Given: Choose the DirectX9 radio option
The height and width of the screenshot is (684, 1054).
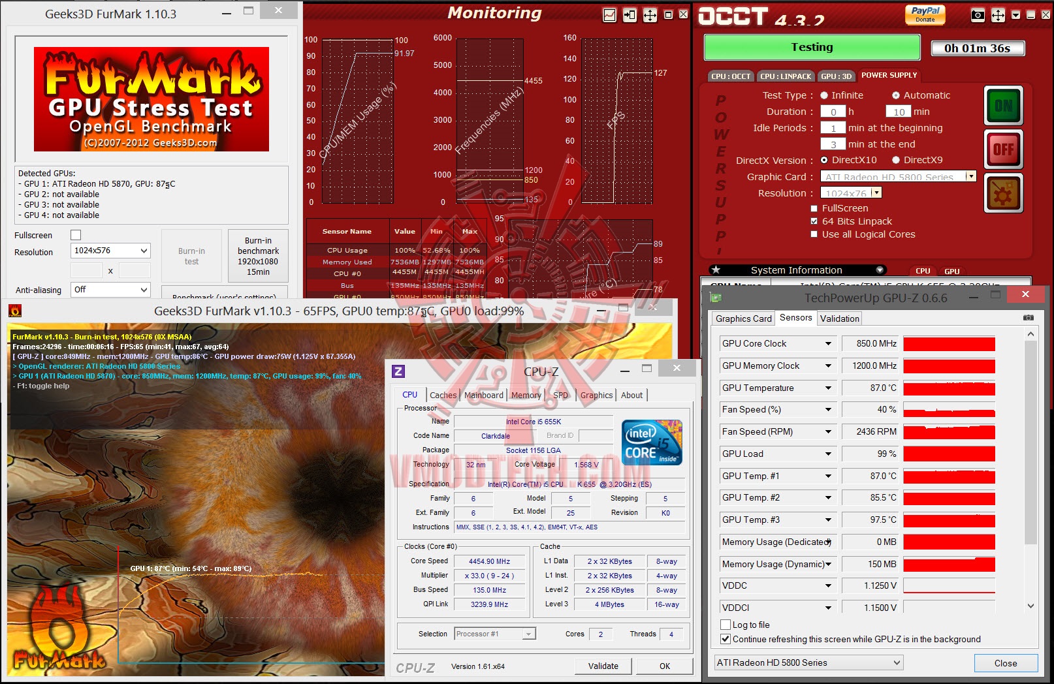Looking at the screenshot, I should pos(896,160).
